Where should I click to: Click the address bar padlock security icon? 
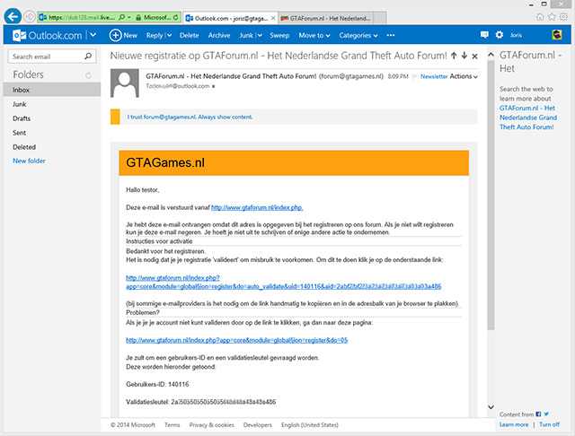click(138, 17)
